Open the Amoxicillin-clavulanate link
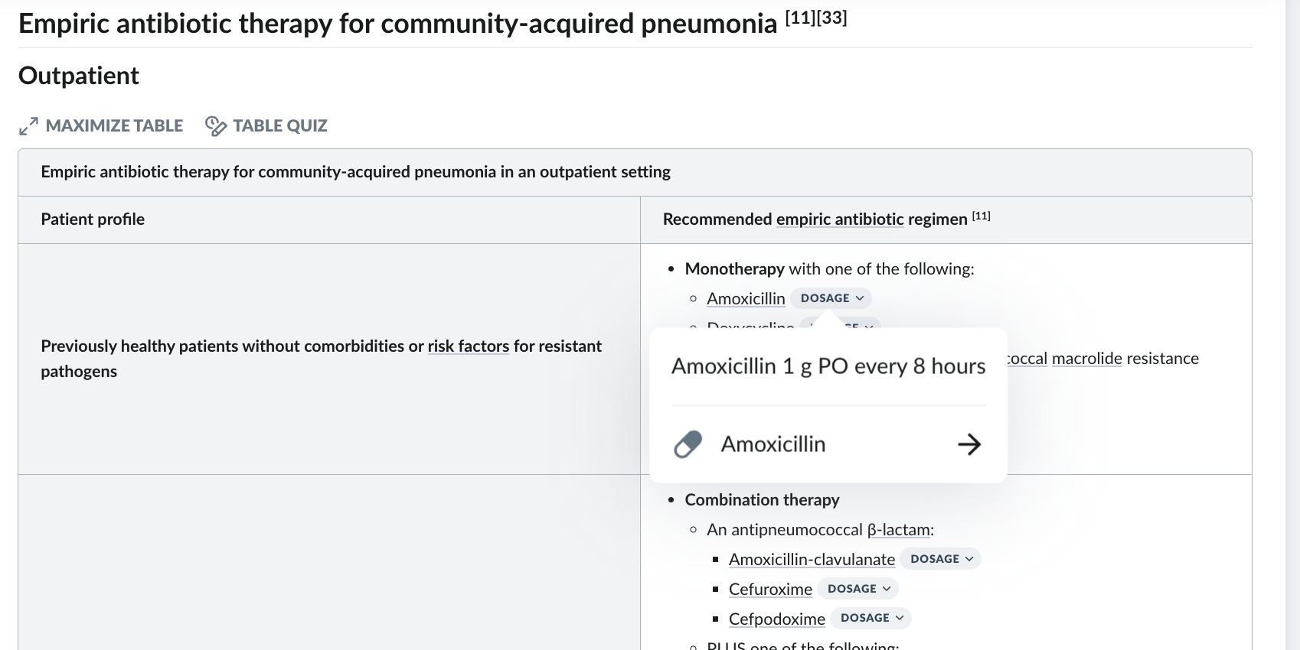 812,559
